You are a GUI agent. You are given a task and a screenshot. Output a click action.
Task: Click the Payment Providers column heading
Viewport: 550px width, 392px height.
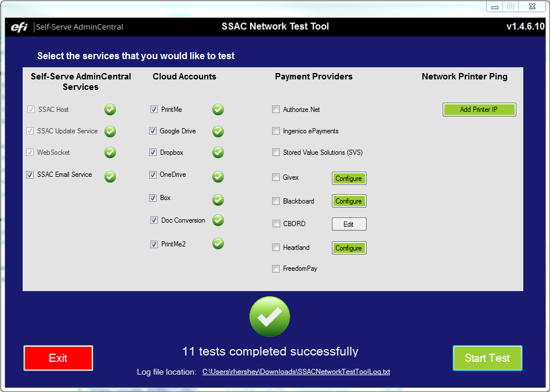coord(314,77)
